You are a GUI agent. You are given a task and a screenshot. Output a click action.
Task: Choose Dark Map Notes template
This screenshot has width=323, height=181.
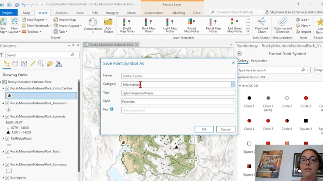tap(149, 25)
